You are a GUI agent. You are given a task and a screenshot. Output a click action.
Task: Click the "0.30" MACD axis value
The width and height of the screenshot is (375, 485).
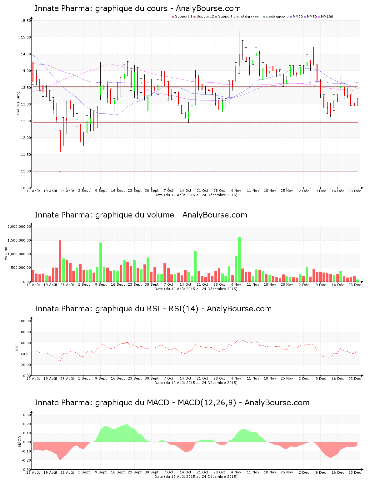click(x=27, y=415)
